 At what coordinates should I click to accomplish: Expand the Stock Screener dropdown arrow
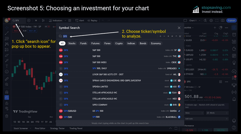point(31,128)
